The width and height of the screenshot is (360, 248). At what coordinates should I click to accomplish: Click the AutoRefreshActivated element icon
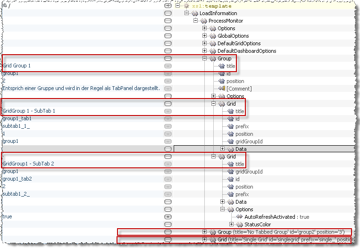click(240, 216)
